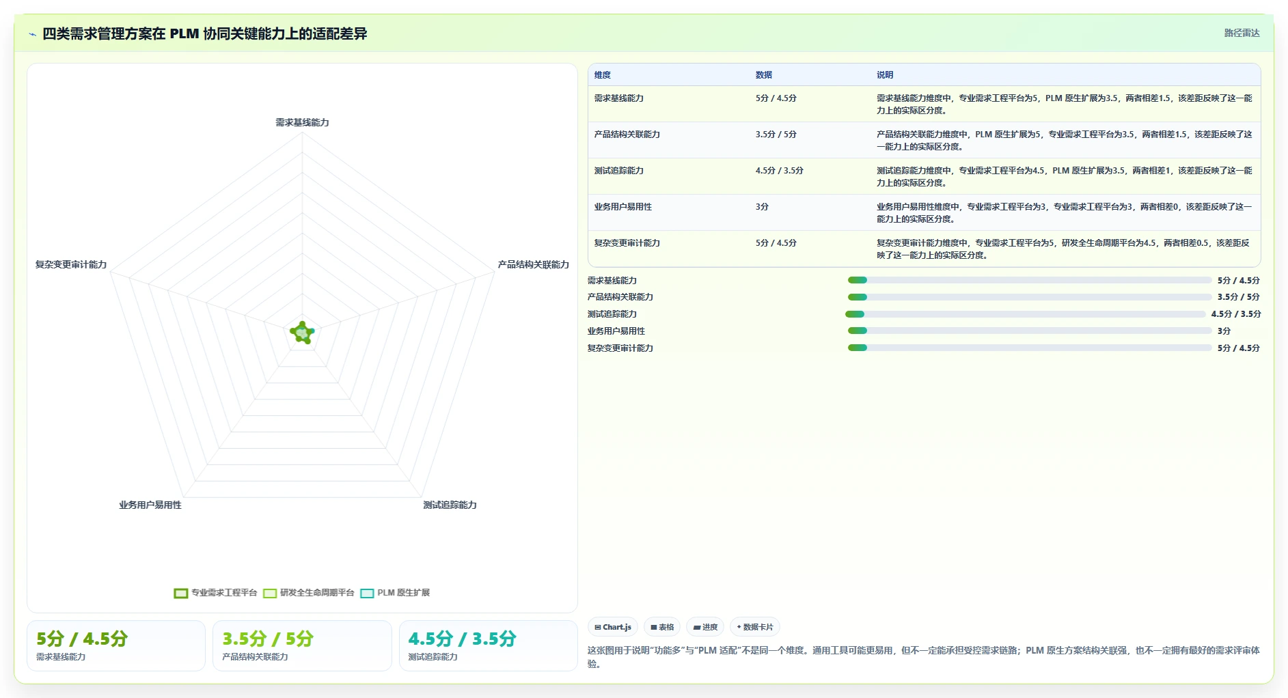Click the 业务用户易用性 progress bar
The height and width of the screenshot is (698, 1288).
[x=1030, y=331]
